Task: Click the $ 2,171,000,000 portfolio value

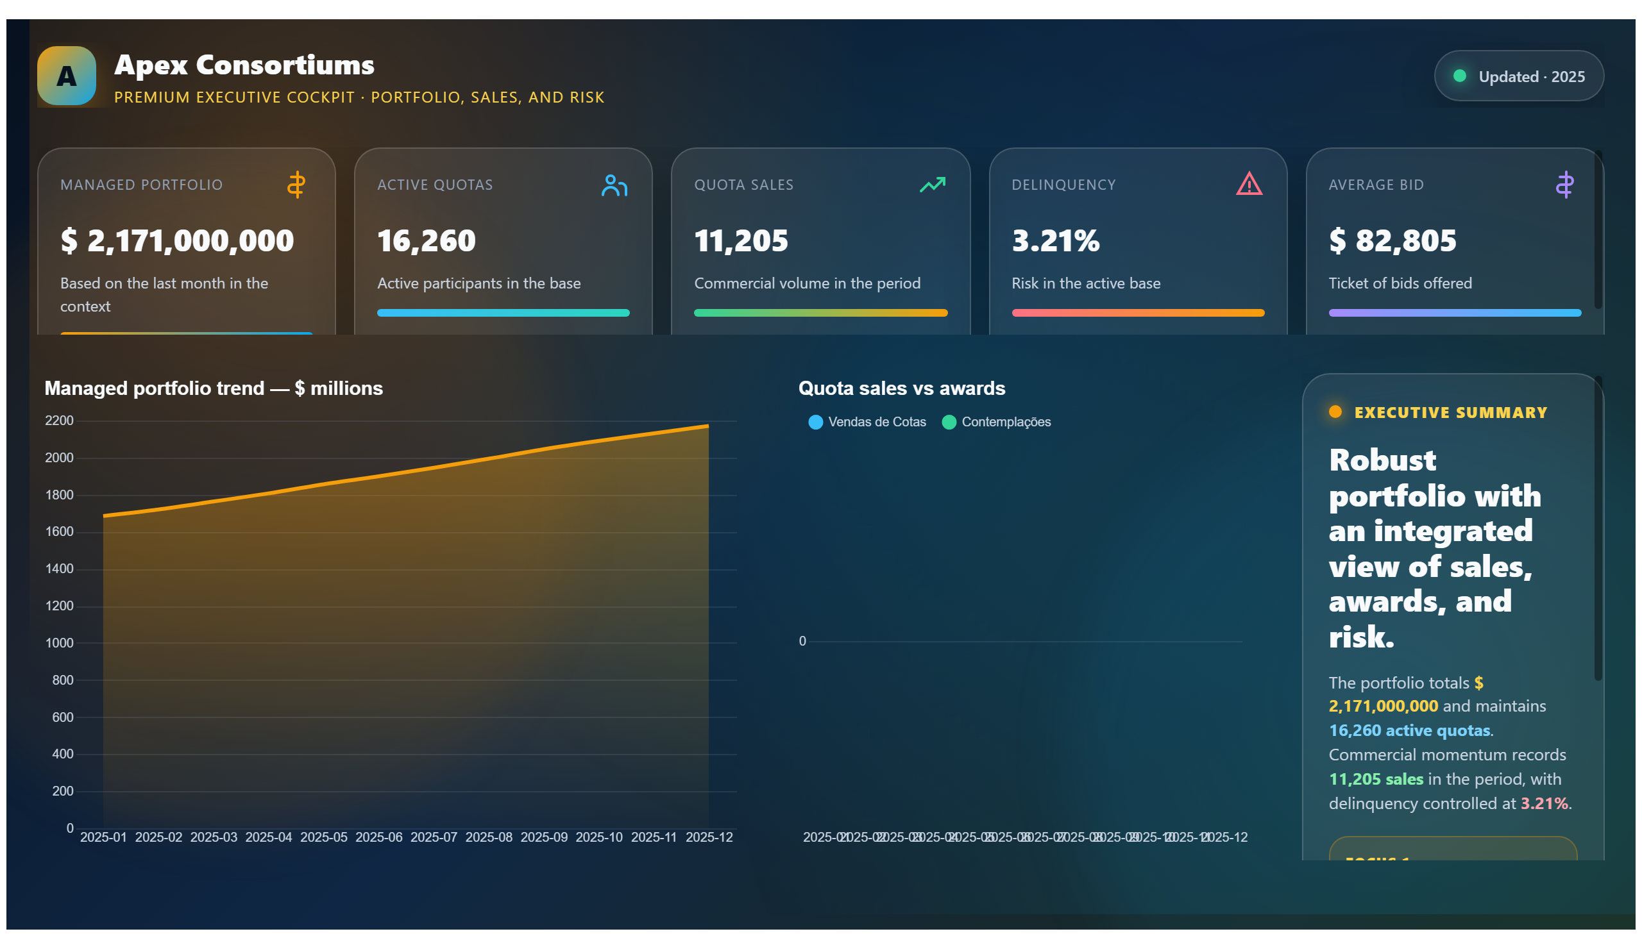Action: [x=177, y=241]
